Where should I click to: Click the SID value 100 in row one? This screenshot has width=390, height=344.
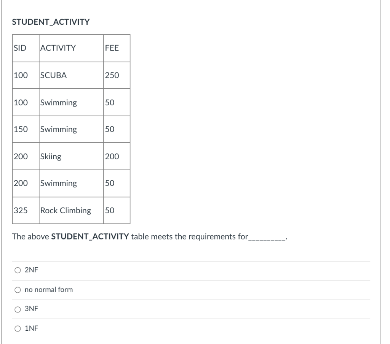pyautogui.click(x=19, y=75)
